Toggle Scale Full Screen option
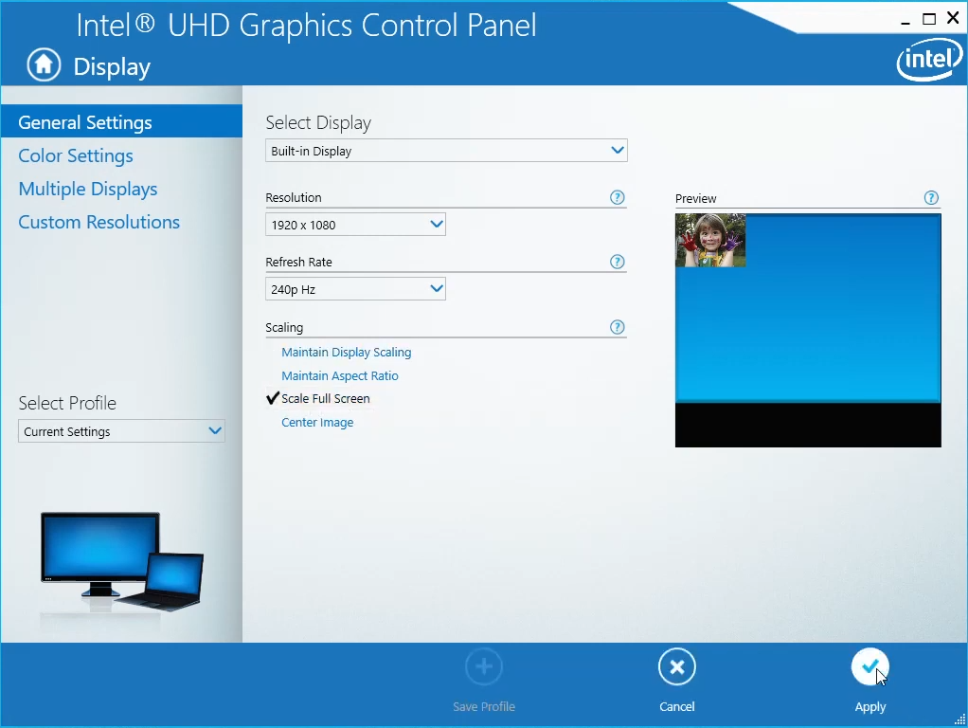 [325, 399]
